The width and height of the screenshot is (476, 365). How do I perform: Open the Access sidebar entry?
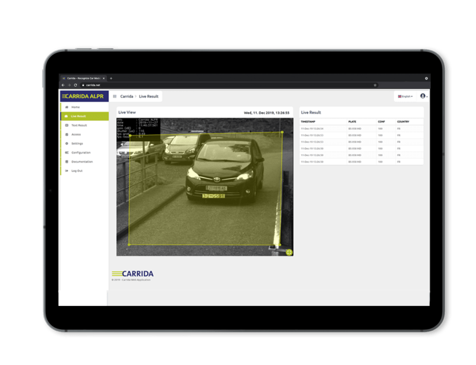(85, 134)
